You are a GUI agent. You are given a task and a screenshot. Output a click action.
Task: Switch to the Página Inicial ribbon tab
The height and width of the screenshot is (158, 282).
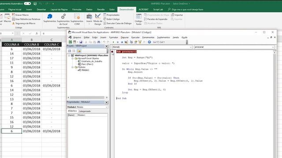tap(15, 10)
